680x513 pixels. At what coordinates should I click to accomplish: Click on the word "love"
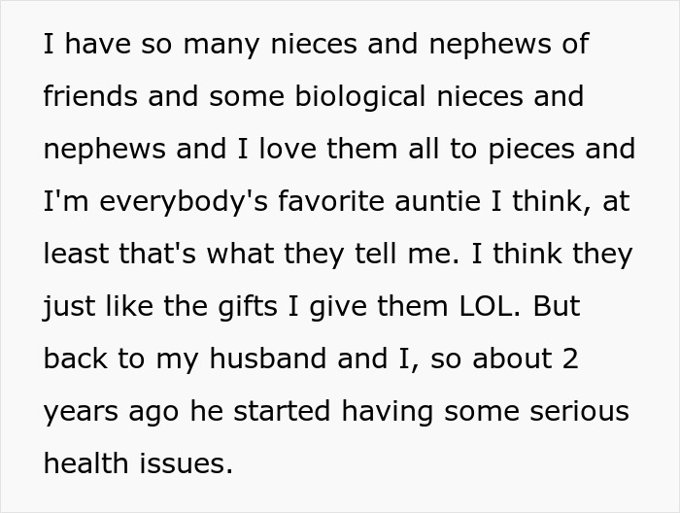coord(282,150)
